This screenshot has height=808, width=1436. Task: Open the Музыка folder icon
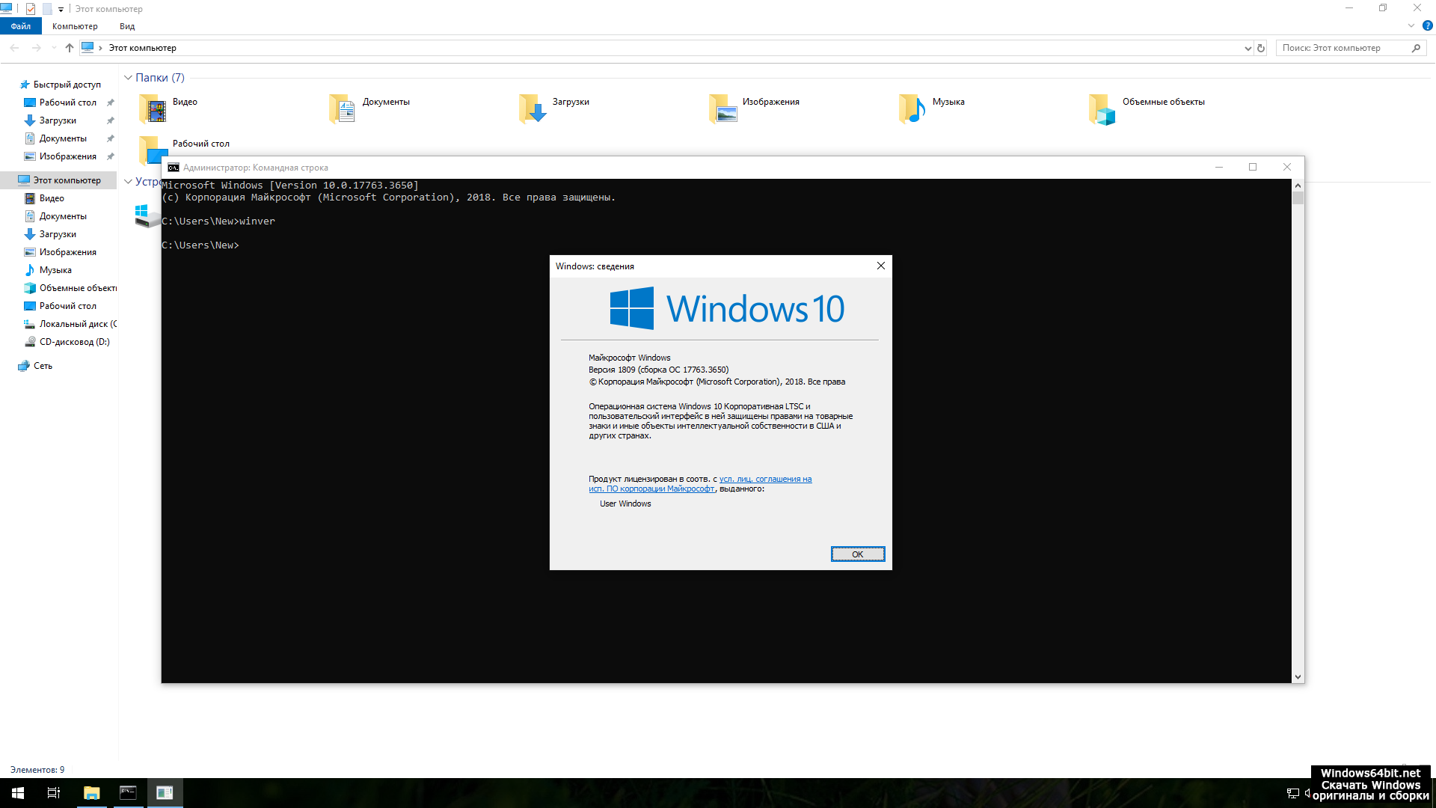click(x=912, y=109)
